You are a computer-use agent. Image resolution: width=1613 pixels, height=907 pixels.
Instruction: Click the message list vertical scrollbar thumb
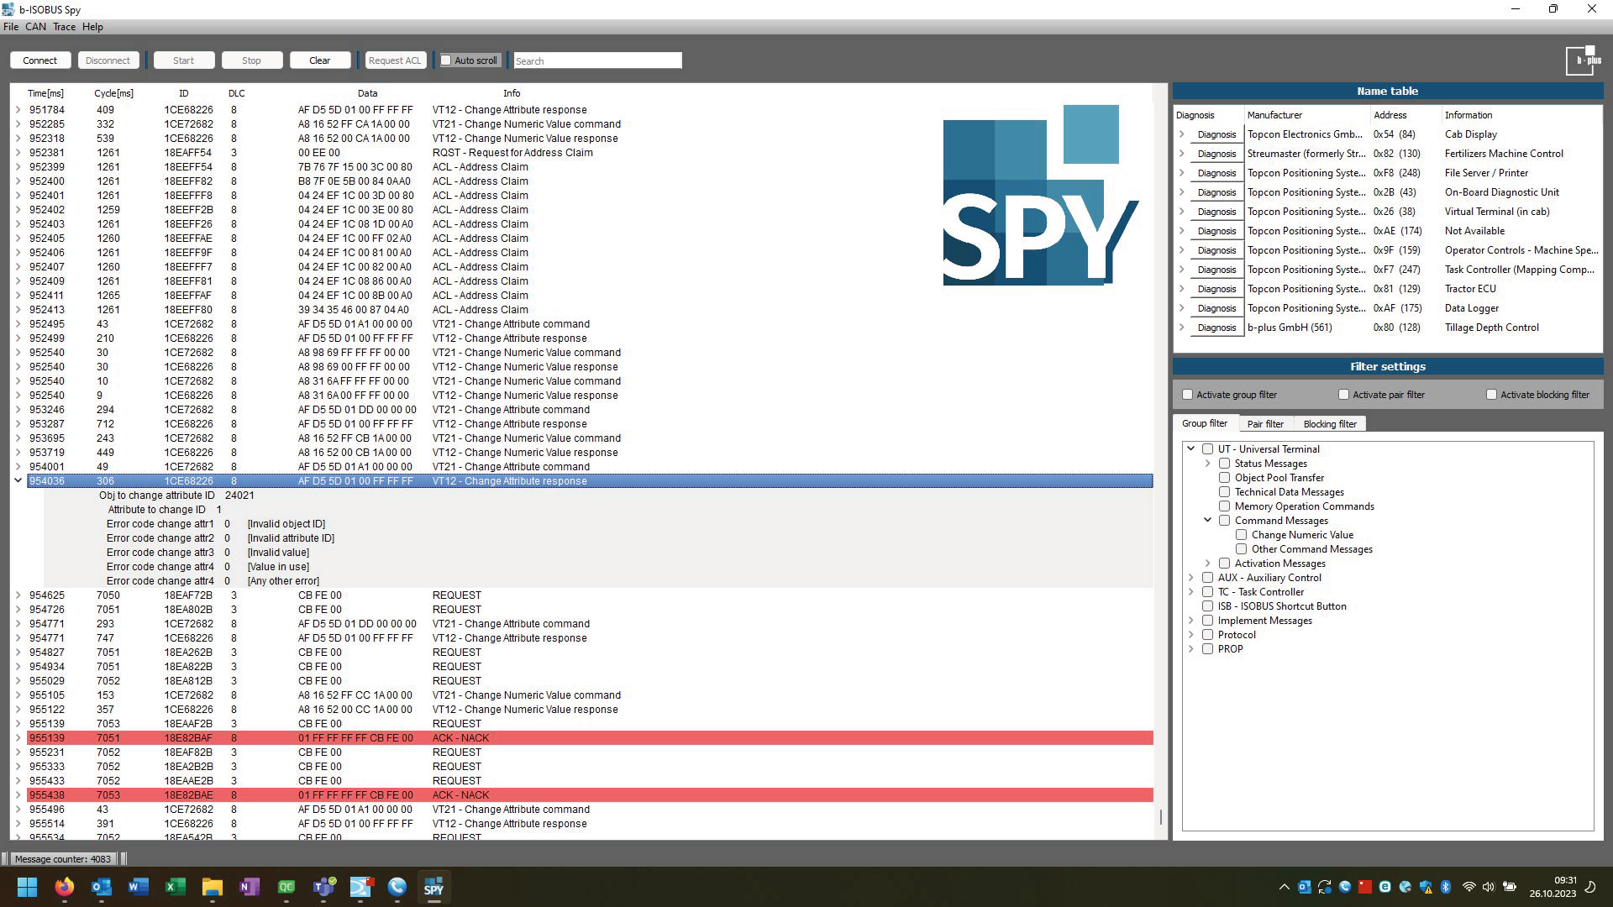tap(1161, 816)
